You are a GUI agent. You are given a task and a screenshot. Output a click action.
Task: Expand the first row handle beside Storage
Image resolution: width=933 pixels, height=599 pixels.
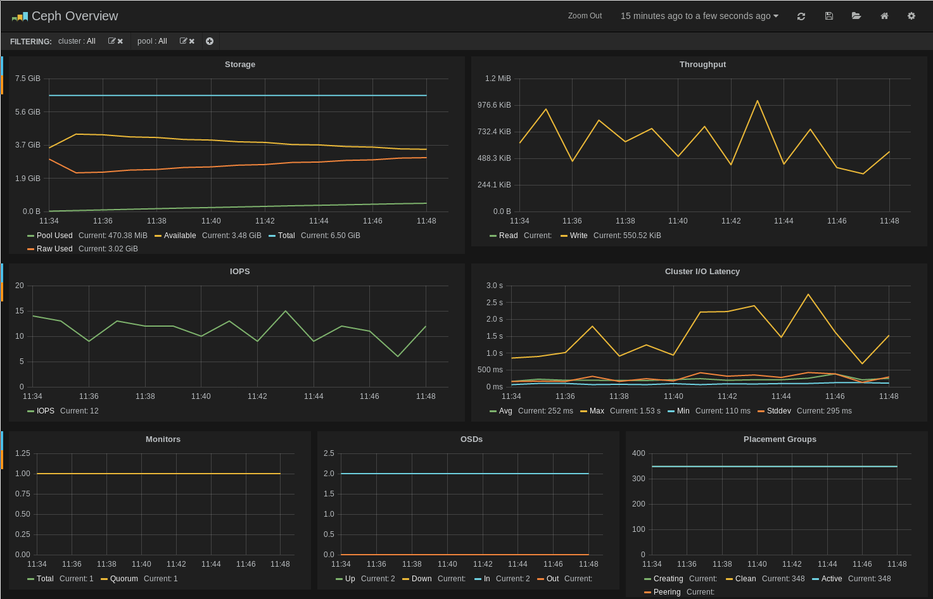[x=2, y=75]
